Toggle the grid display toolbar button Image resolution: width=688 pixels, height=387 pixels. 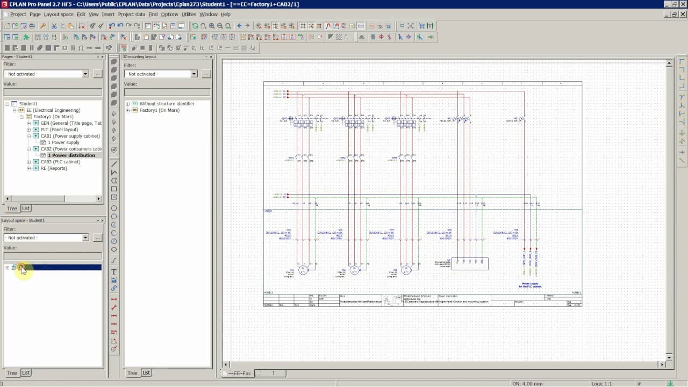(303, 25)
